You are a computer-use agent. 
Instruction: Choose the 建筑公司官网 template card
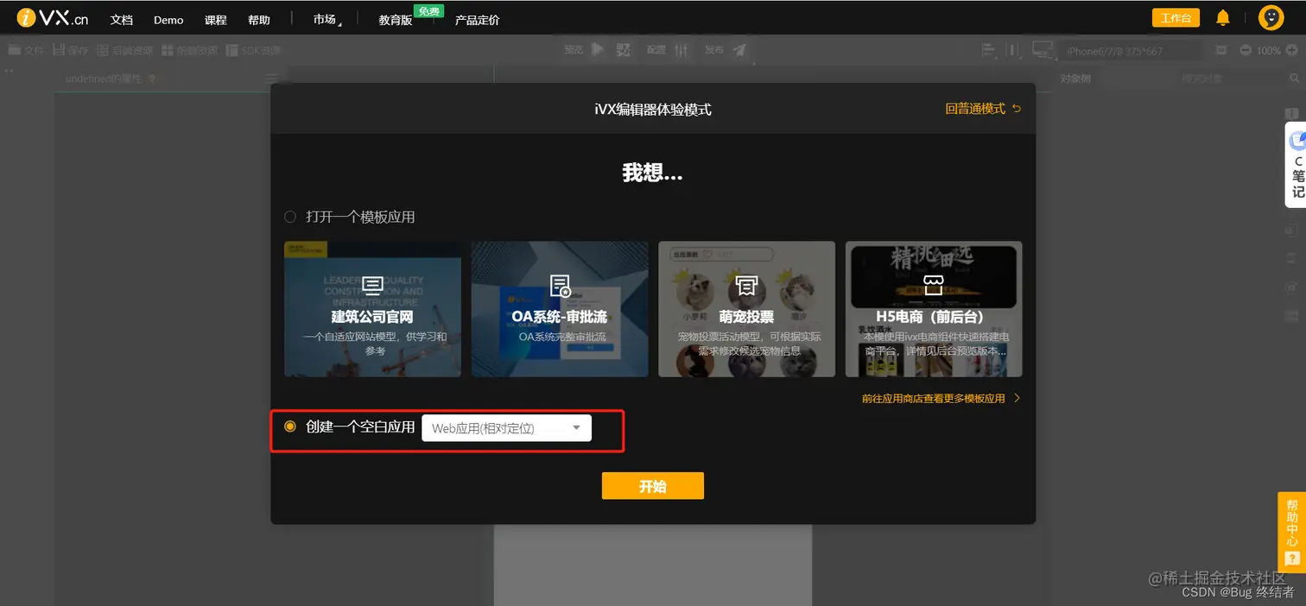point(372,309)
